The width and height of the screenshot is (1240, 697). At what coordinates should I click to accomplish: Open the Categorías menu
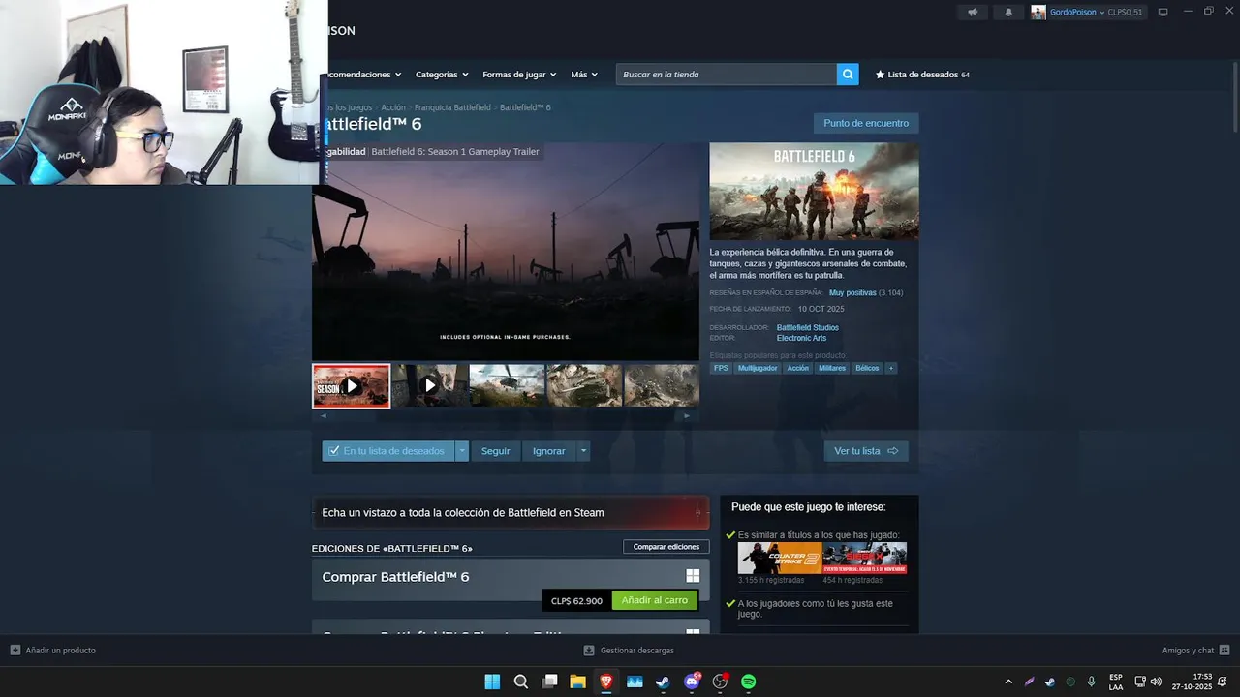pos(442,75)
